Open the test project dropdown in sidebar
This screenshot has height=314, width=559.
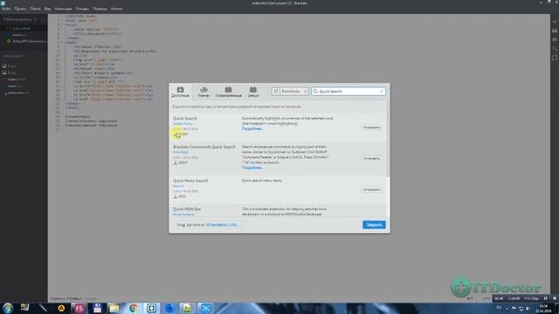pos(15,56)
